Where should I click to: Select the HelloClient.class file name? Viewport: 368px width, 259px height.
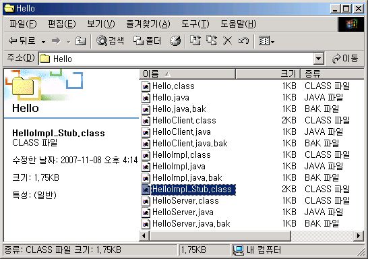pos(184,121)
